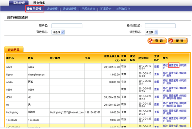Image resolution: width=192 pixels, height=129 pixels.
Task: Click the email liubingbing2007@hotmail.com
Action: (x=67, y=112)
